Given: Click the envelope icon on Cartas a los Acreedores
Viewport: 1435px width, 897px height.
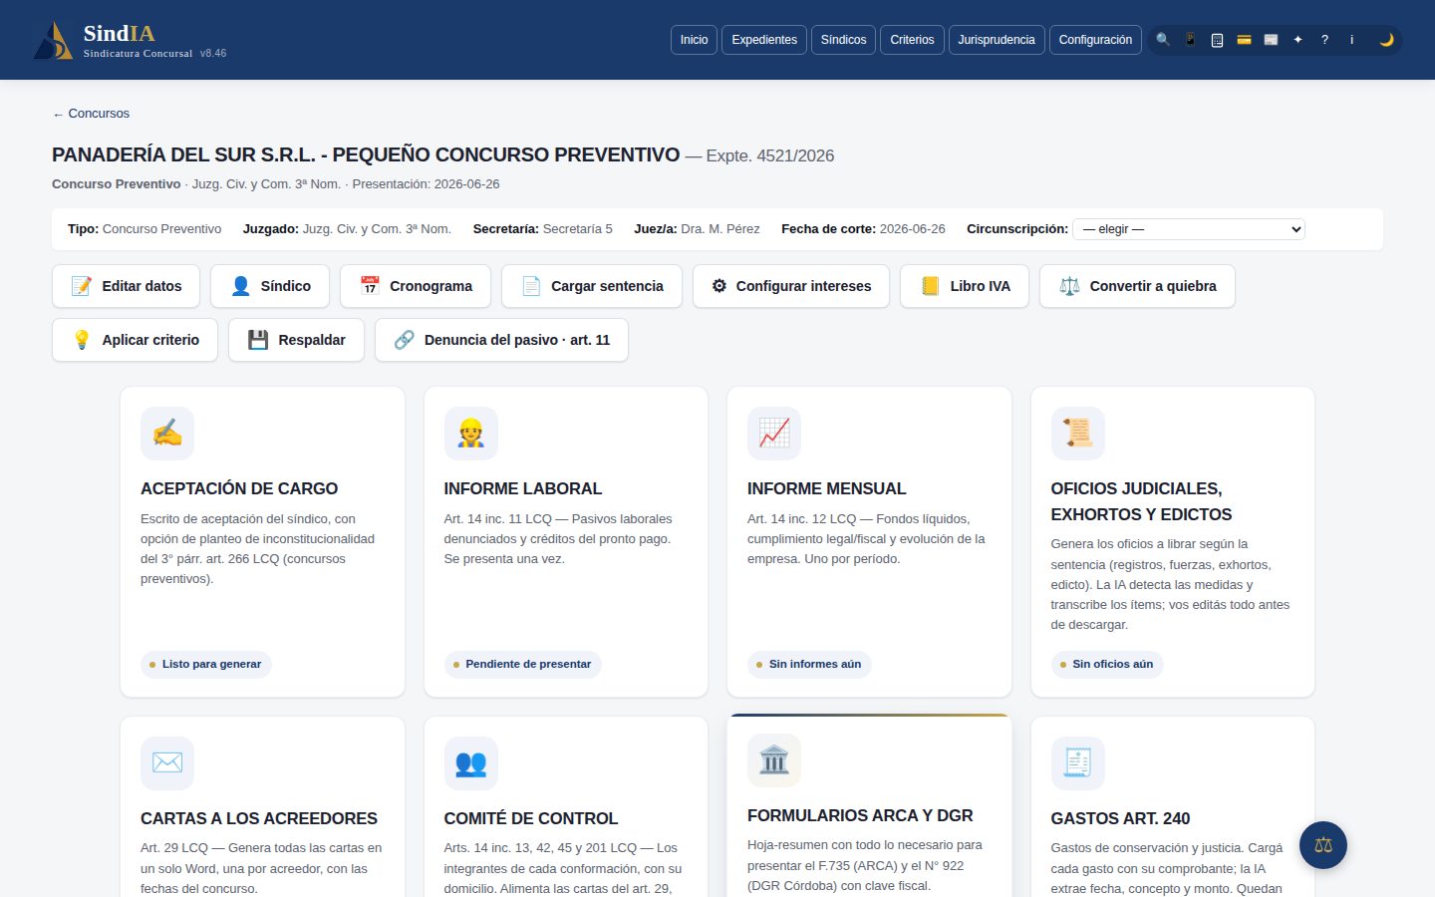Looking at the screenshot, I should click(167, 763).
